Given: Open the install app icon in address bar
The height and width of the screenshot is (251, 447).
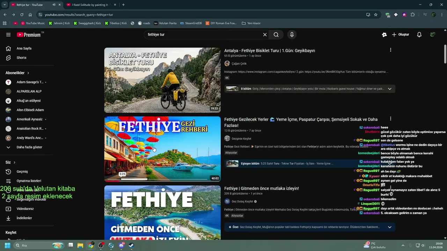Looking at the screenshot, I should [368, 15].
